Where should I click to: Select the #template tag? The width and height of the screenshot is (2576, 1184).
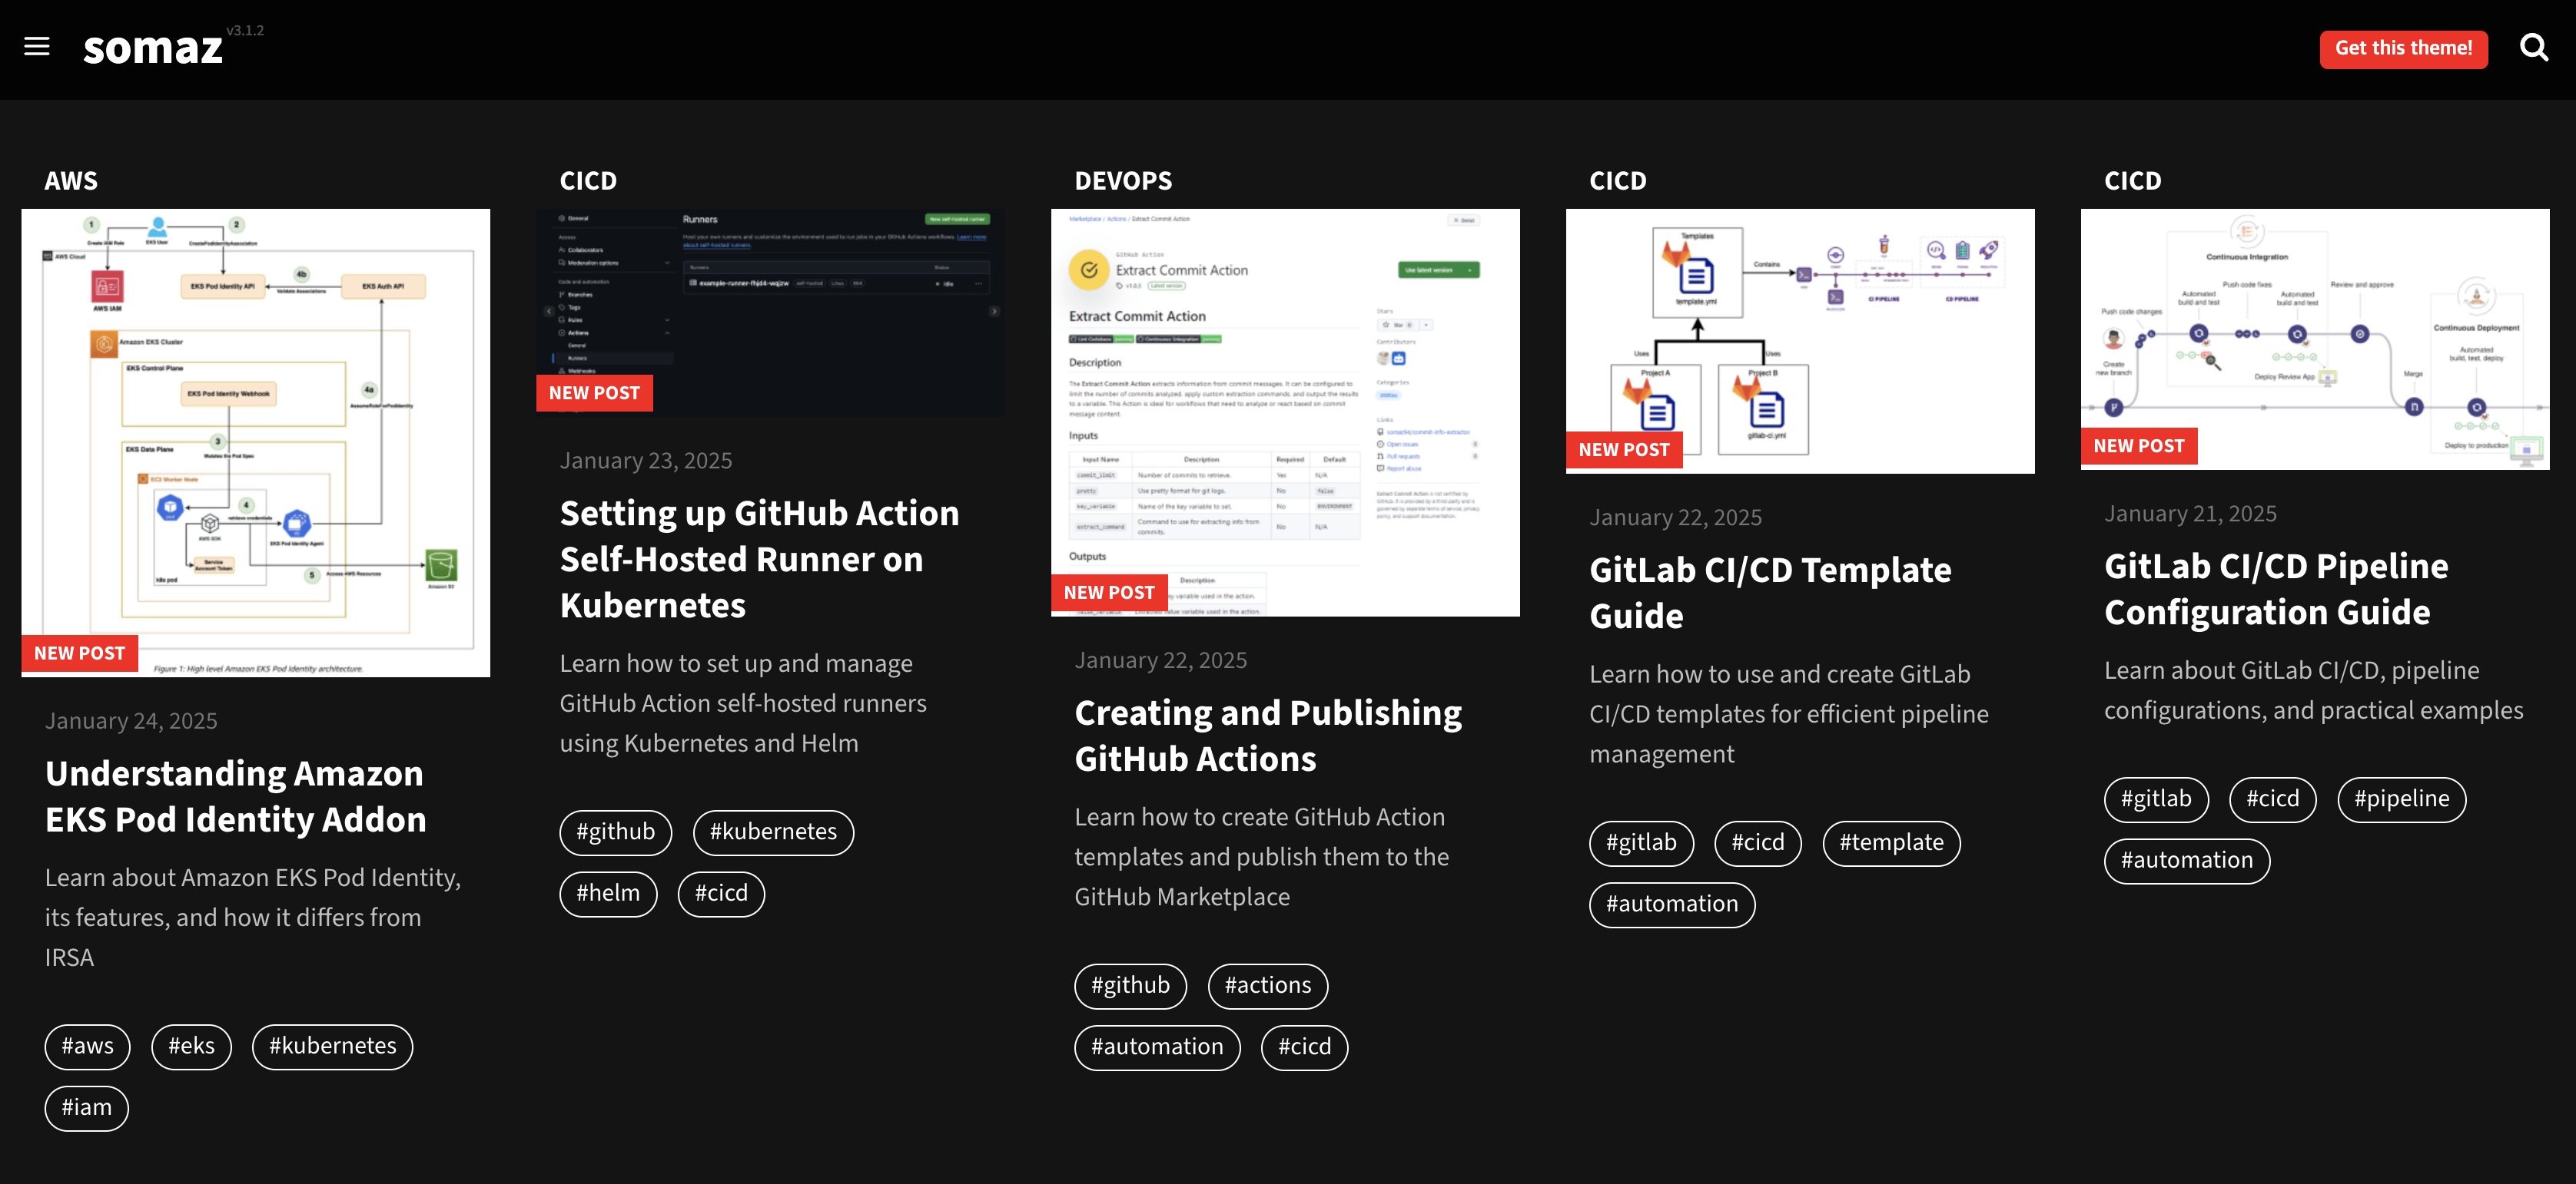click(x=1891, y=842)
